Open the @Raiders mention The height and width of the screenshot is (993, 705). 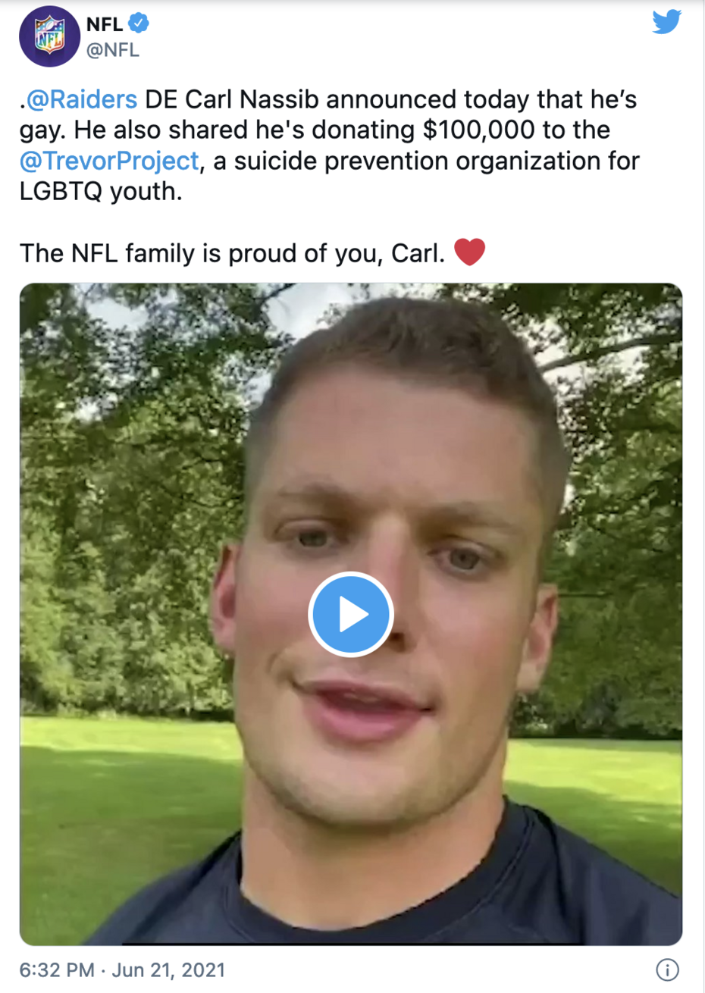pos(81,99)
